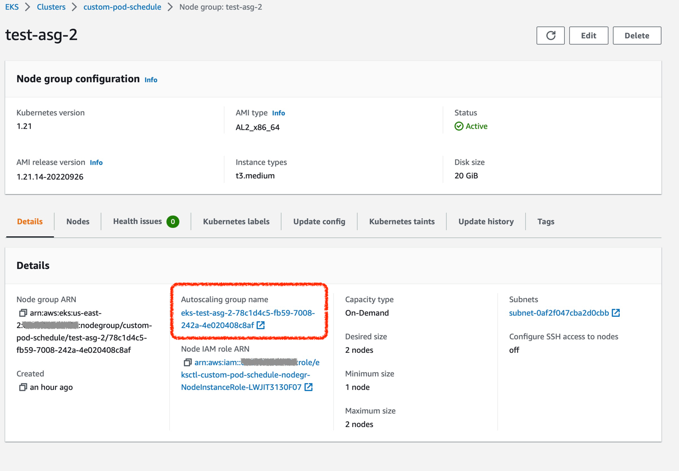Click the Minimum size value 1 node
This screenshot has height=471, width=679.
point(358,387)
